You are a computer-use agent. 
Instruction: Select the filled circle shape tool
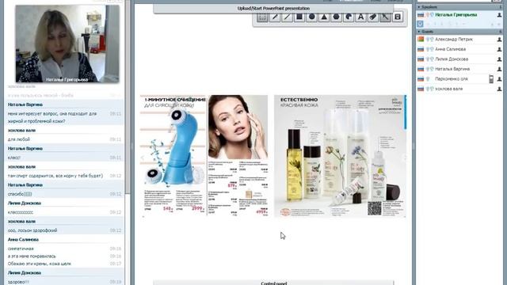311,17
